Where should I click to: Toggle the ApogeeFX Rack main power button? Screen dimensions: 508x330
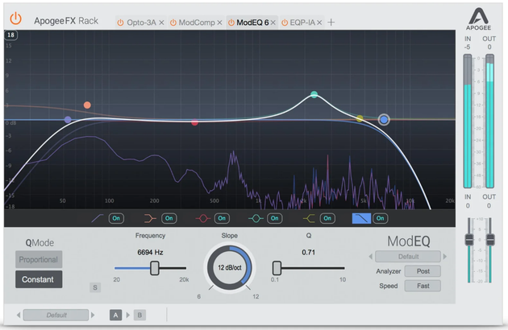tap(15, 19)
